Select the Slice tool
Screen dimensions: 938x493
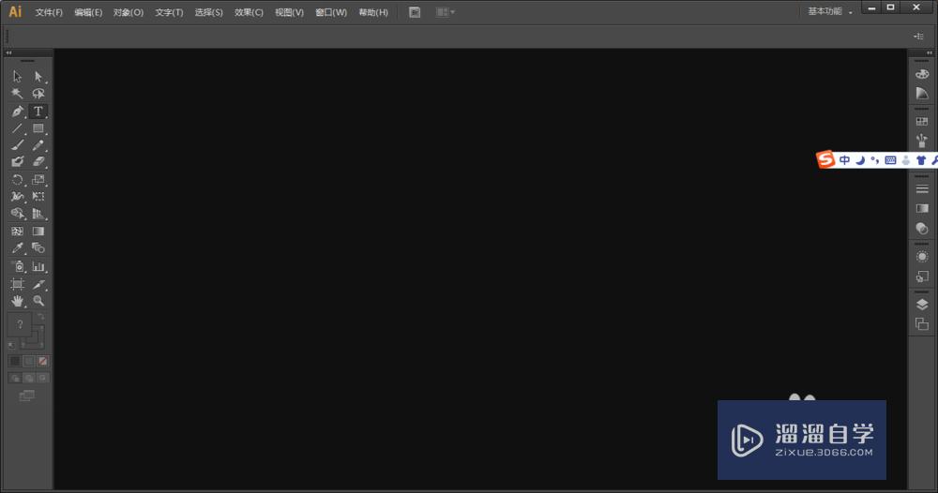click(x=38, y=284)
